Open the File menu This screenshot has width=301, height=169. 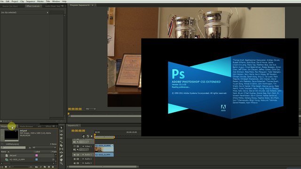point(2,1)
